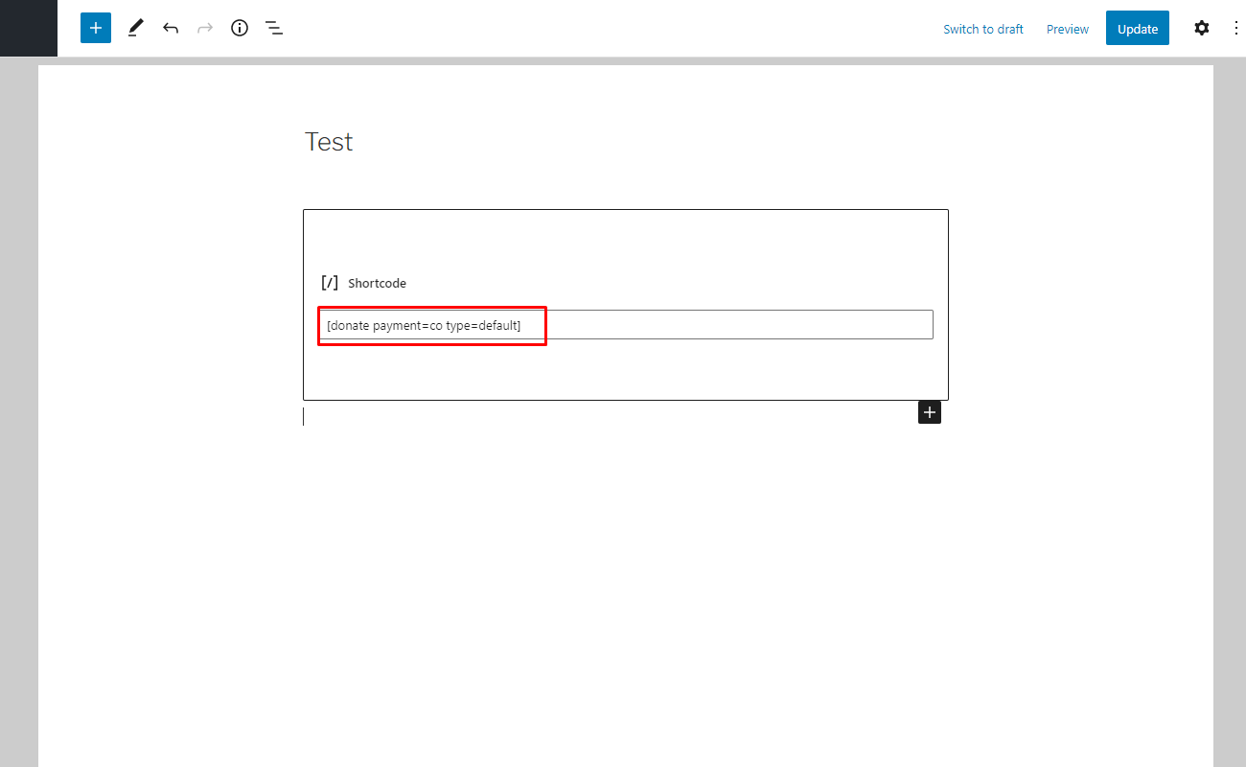This screenshot has width=1246, height=767.
Task: Add a block with the black plus button
Action: 930,412
